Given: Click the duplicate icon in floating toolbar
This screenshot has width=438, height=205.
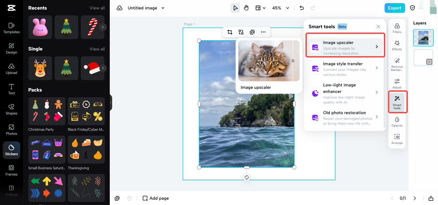Looking at the screenshot, I should click(x=252, y=32).
